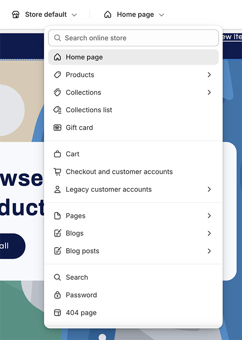Click the Products tag icon
Viewport: 242px width, 340px height.
click(57, 75)
